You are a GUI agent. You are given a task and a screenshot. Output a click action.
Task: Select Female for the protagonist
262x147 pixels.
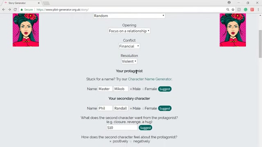click(x=143, y=89)
